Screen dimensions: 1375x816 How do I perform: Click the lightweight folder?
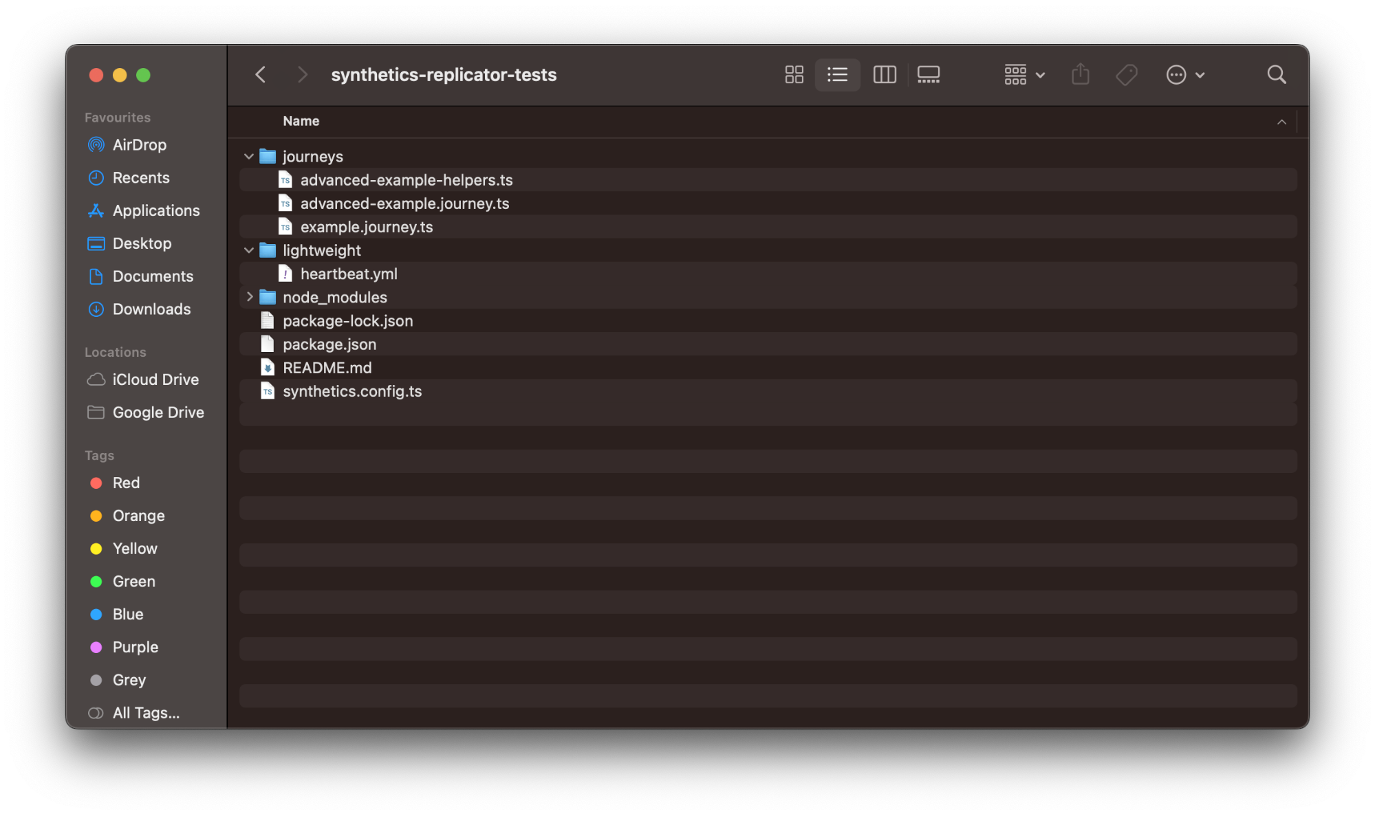coord(323,251)
